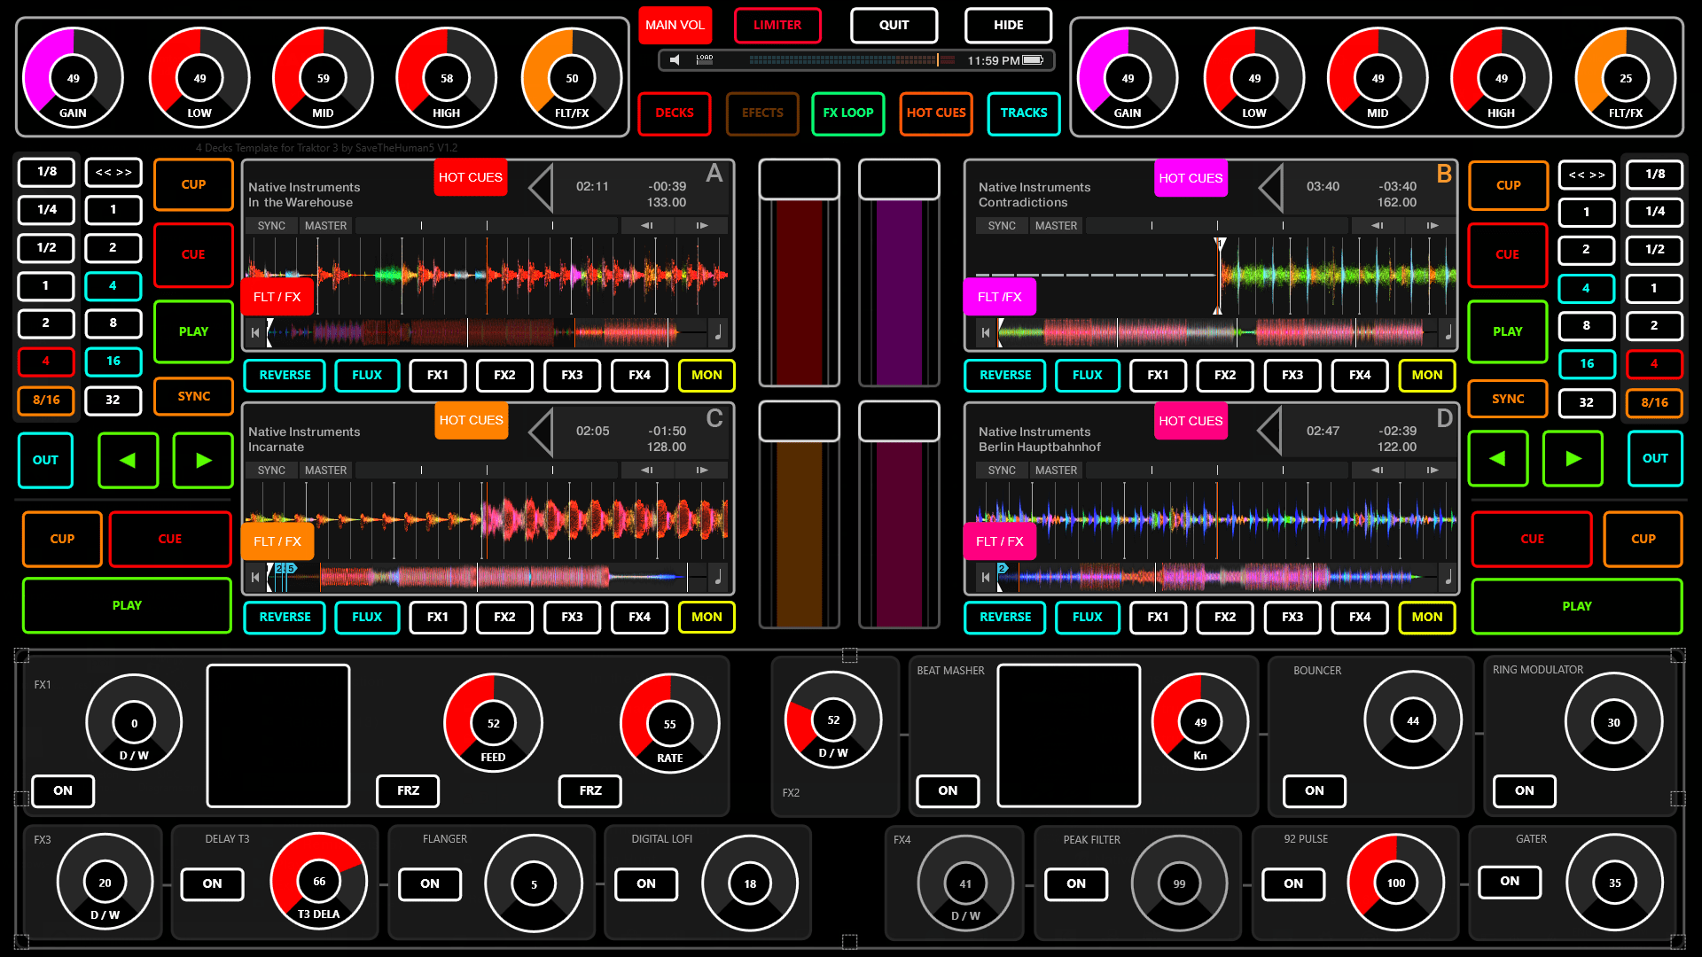The height and width of the screenshot is (957, 1702).
Task: Click the QUIT button
Action: pos(894,25)
